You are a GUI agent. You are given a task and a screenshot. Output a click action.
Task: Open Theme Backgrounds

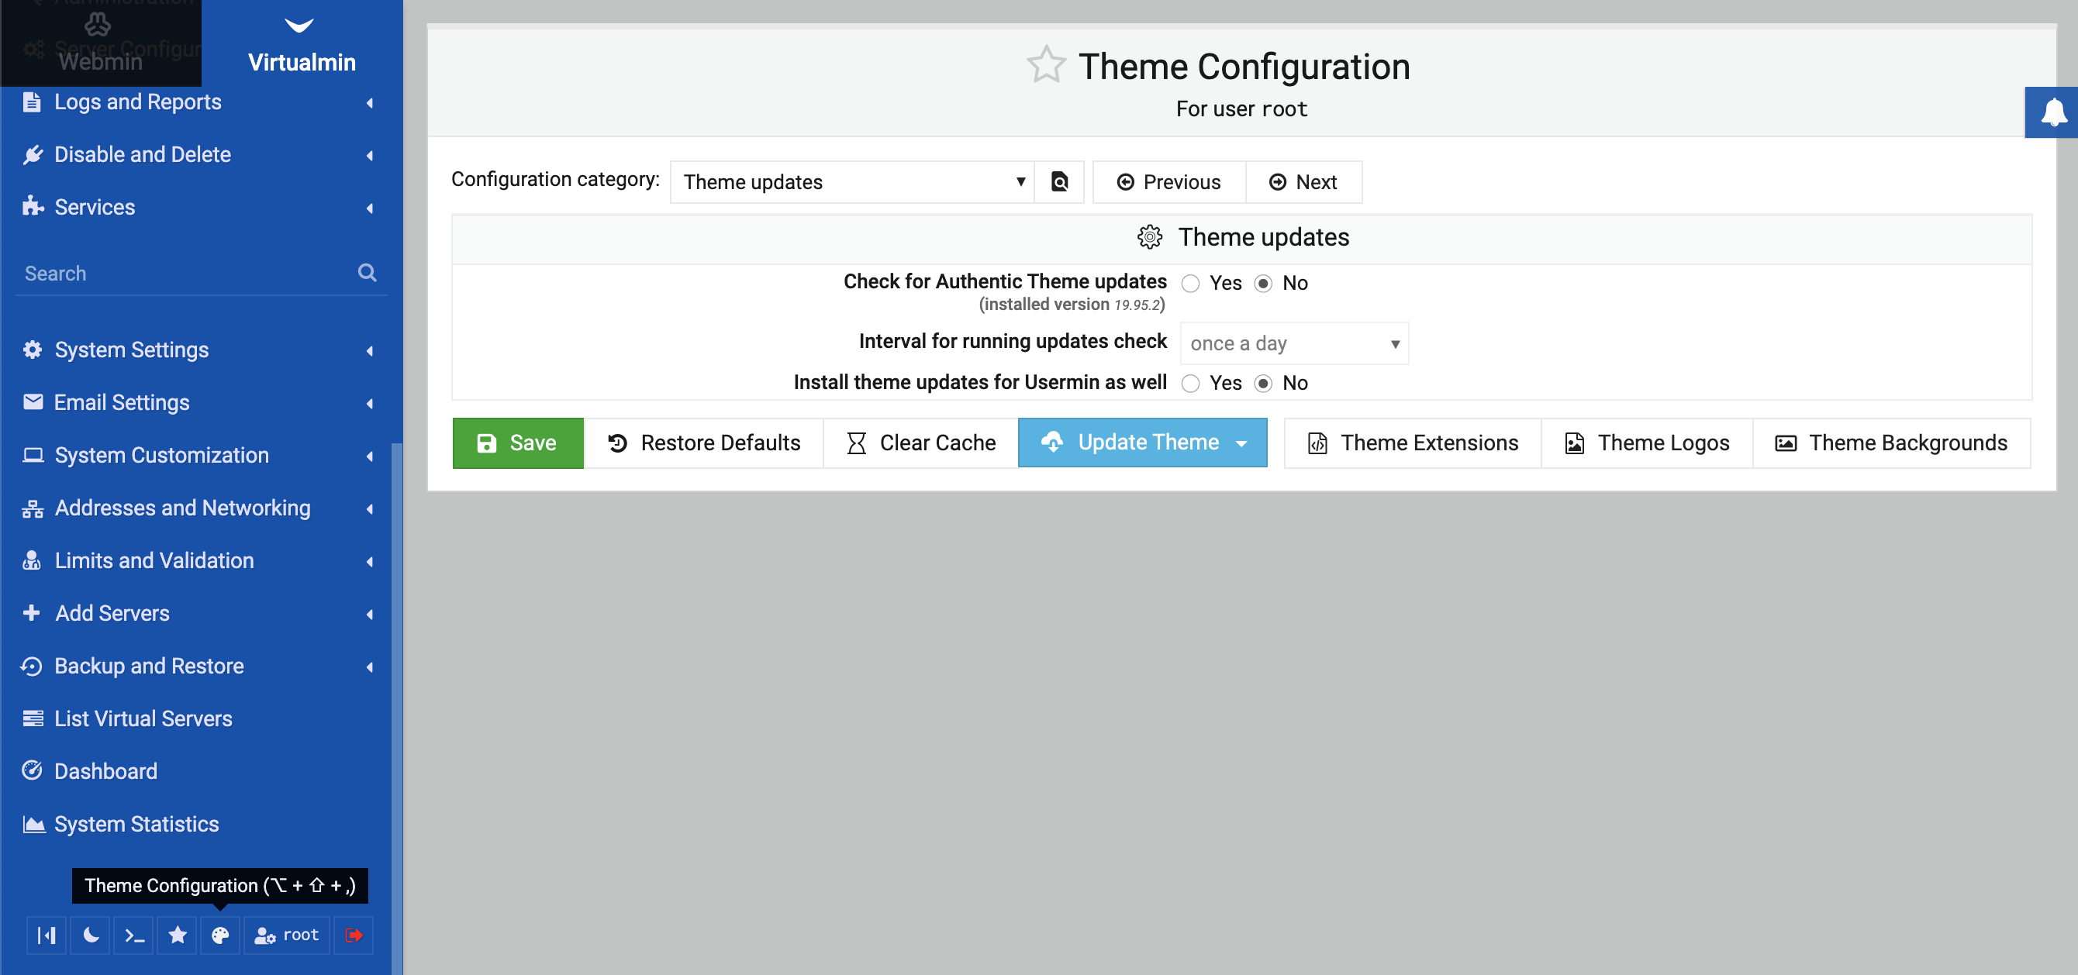pos(1892,443)
